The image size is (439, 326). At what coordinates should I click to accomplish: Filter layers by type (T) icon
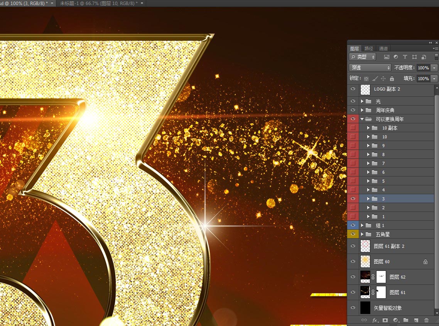pyautogui.click(x=405, y=57)
